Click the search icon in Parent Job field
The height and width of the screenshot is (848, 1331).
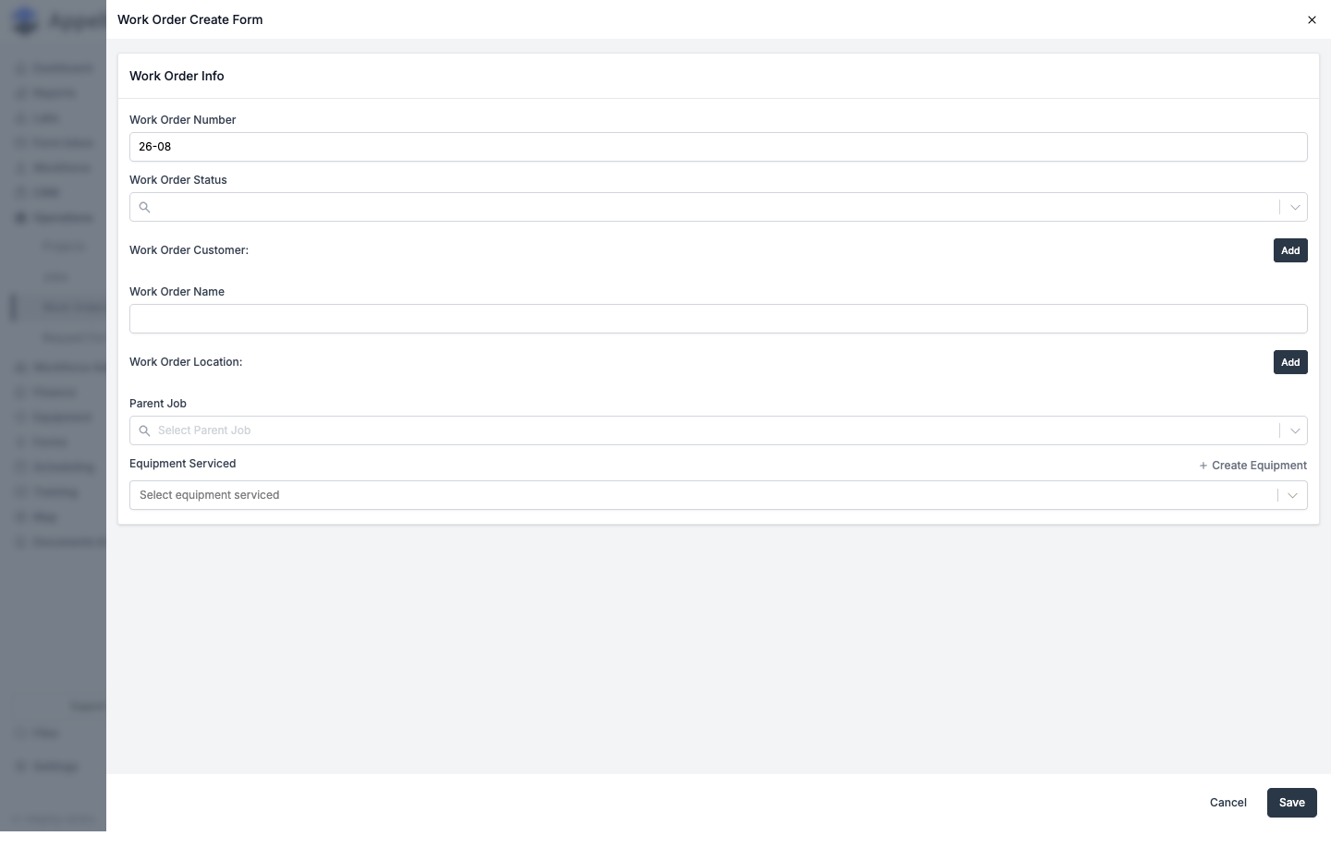144,430
